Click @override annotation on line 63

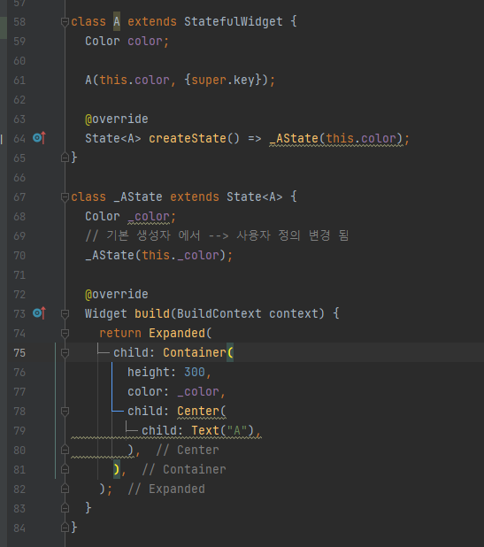[x=117, y=119]
